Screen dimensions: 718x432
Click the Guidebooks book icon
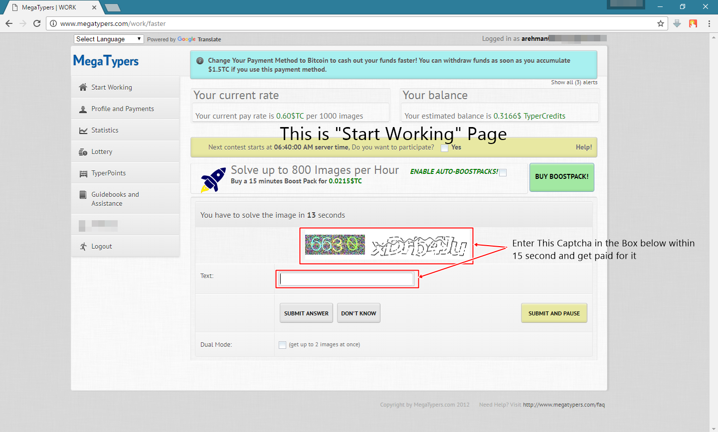click(x=83, y=195)
